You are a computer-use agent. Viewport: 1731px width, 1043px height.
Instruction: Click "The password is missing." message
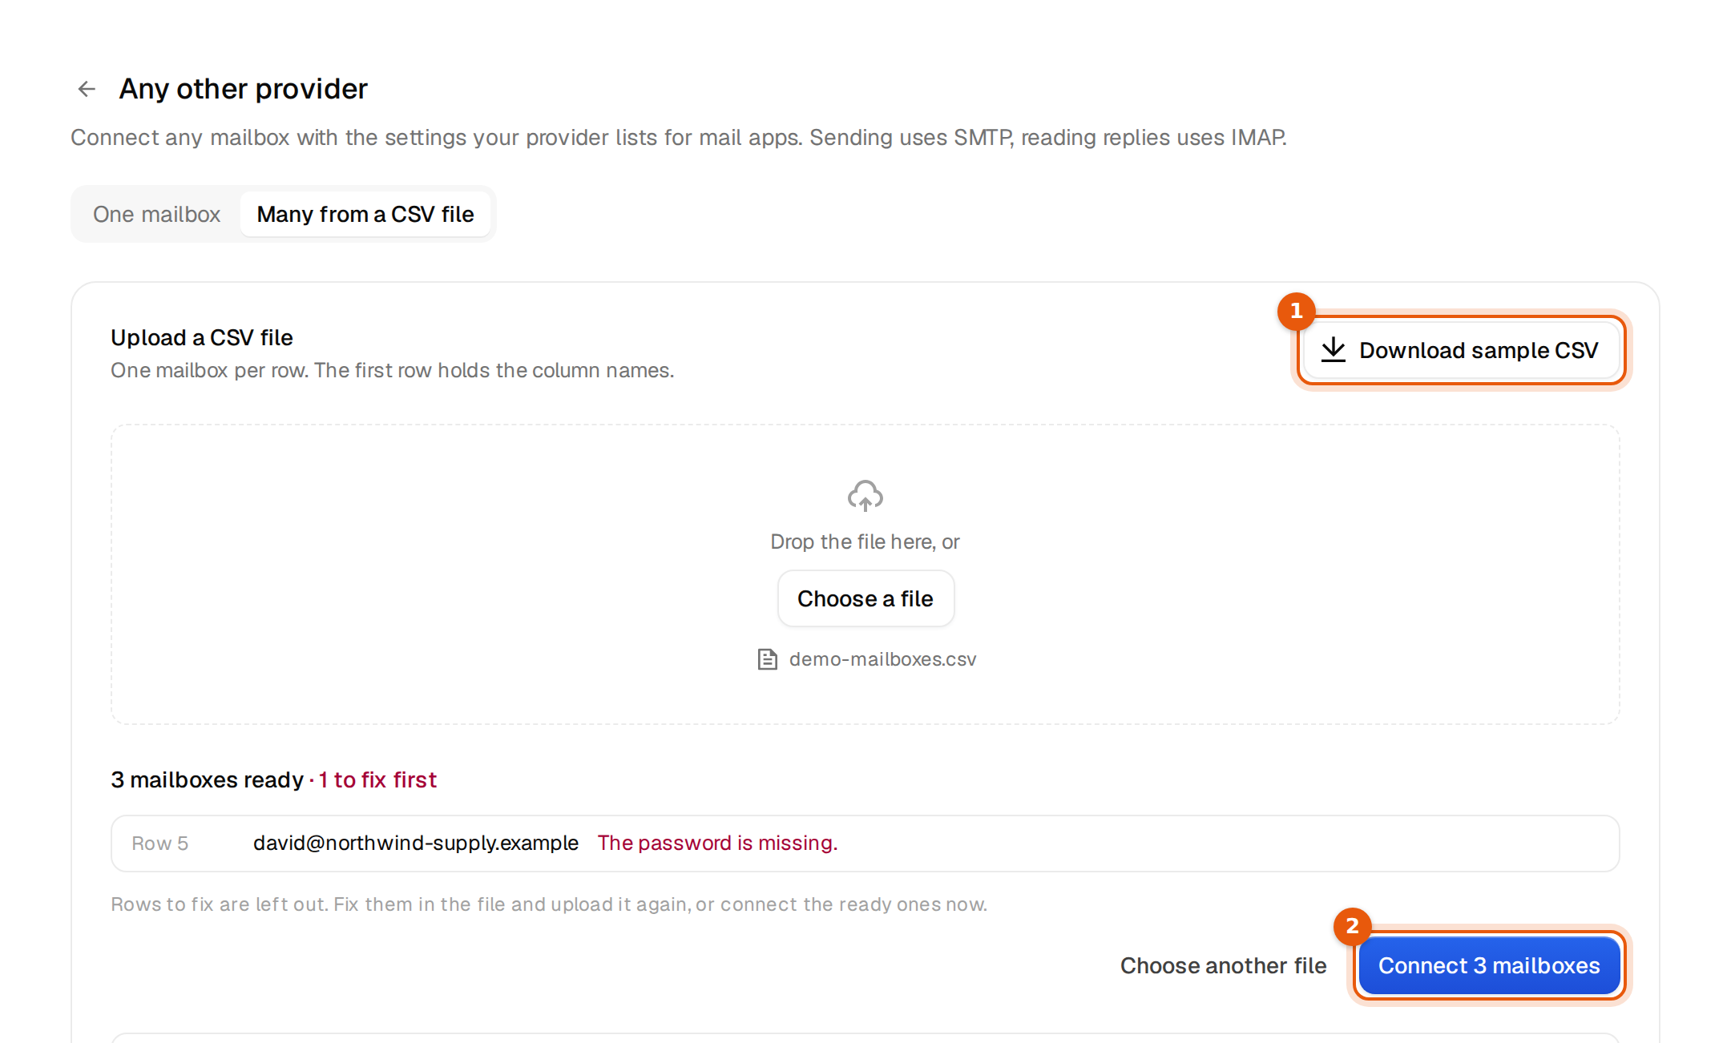(x=717, y=844)
